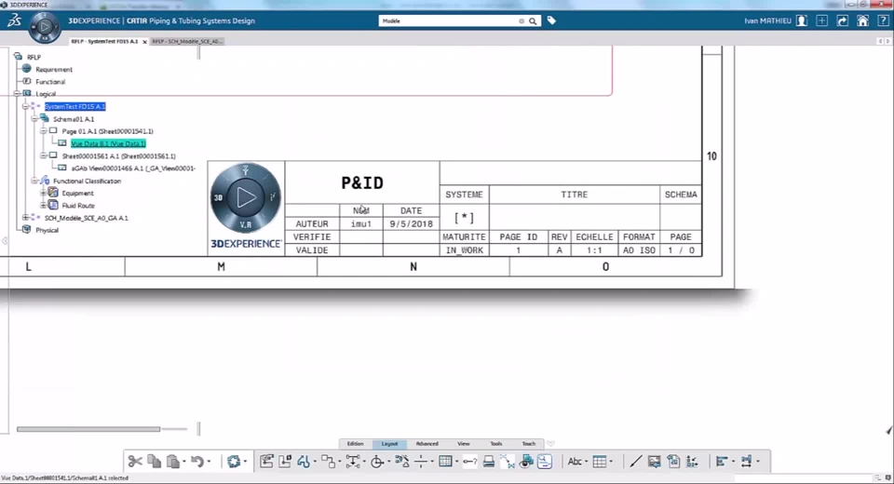894x484 pixels.
Task: Click the Copy icon in action bar
Action: (154, 462)
